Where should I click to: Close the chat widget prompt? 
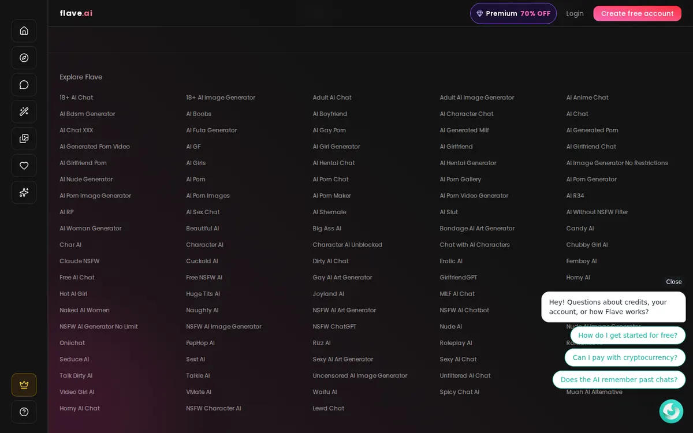click(674, 282)
